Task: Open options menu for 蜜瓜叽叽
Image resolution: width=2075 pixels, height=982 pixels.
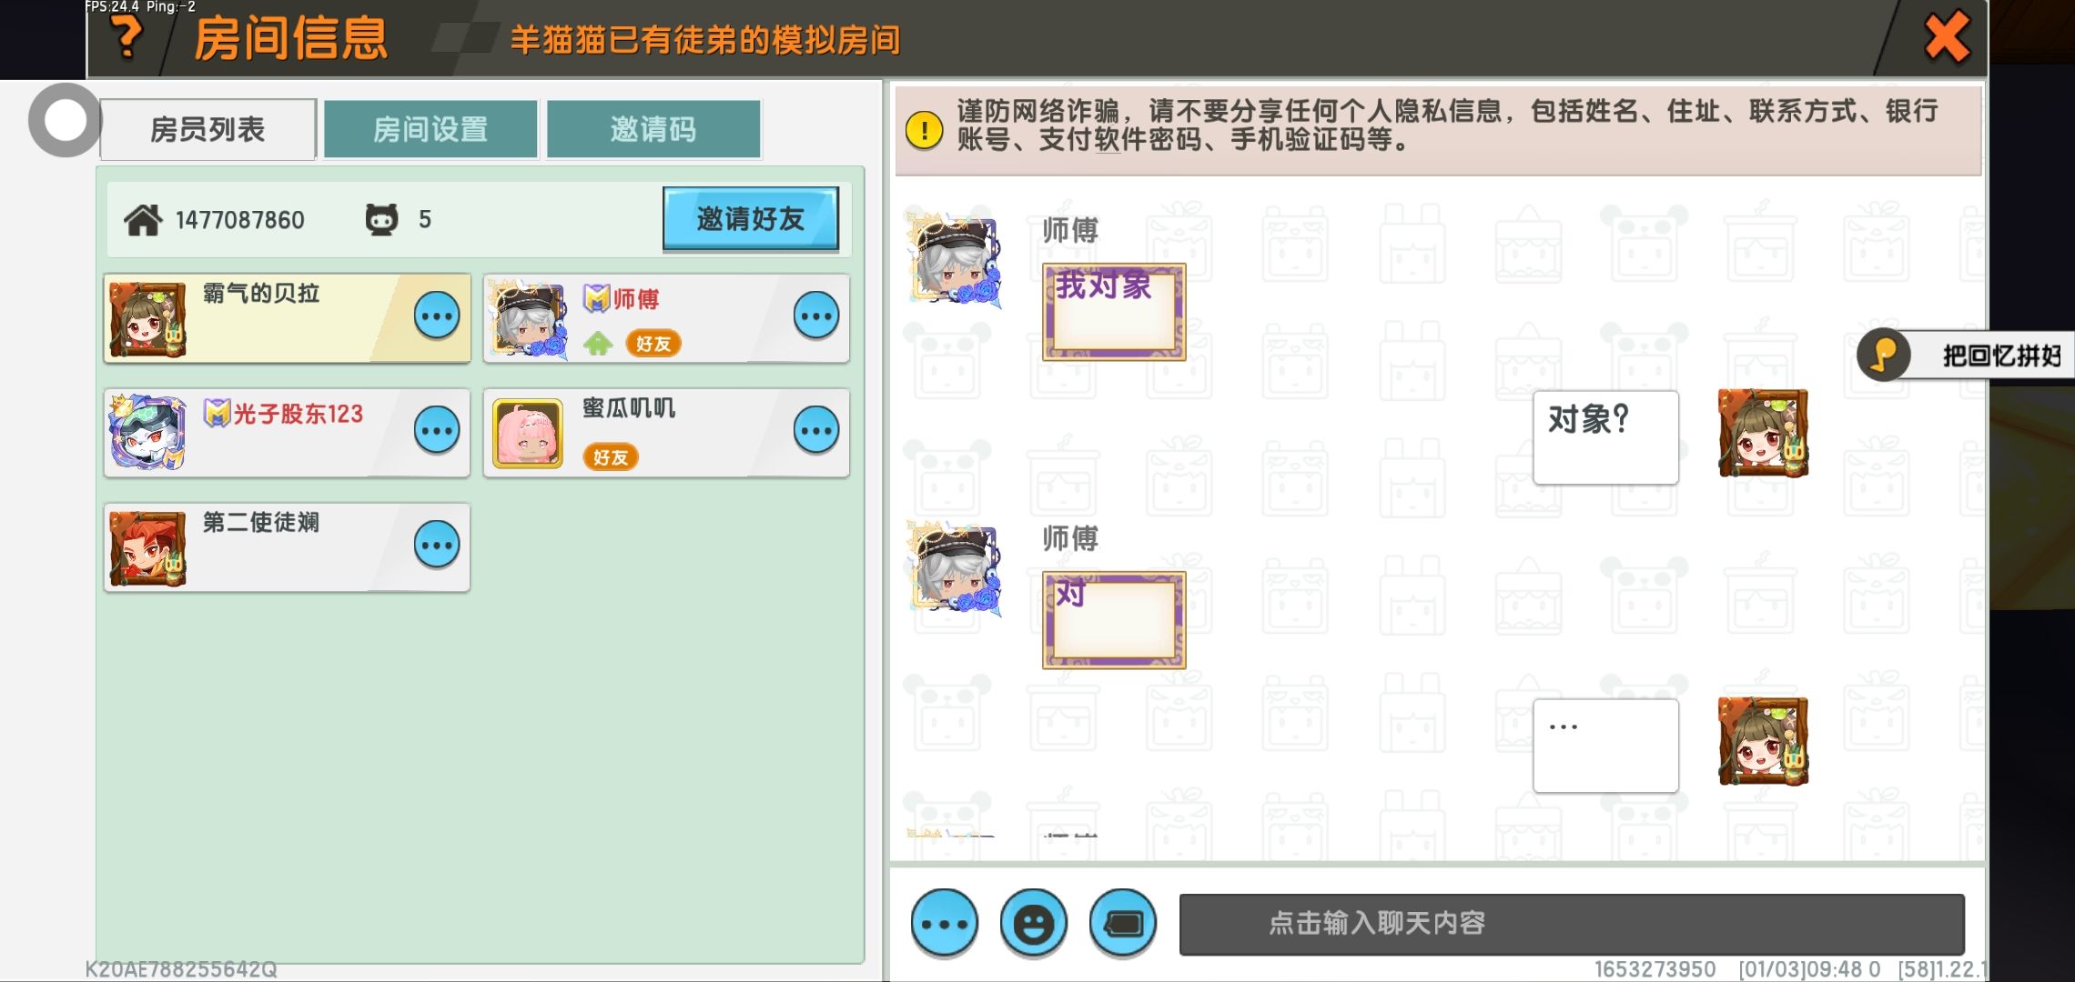Action: (x=816, y=431)
